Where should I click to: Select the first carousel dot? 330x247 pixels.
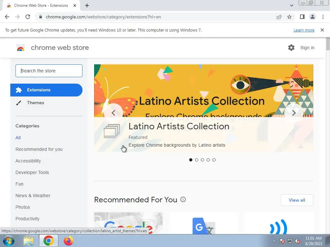click(191, 160)
